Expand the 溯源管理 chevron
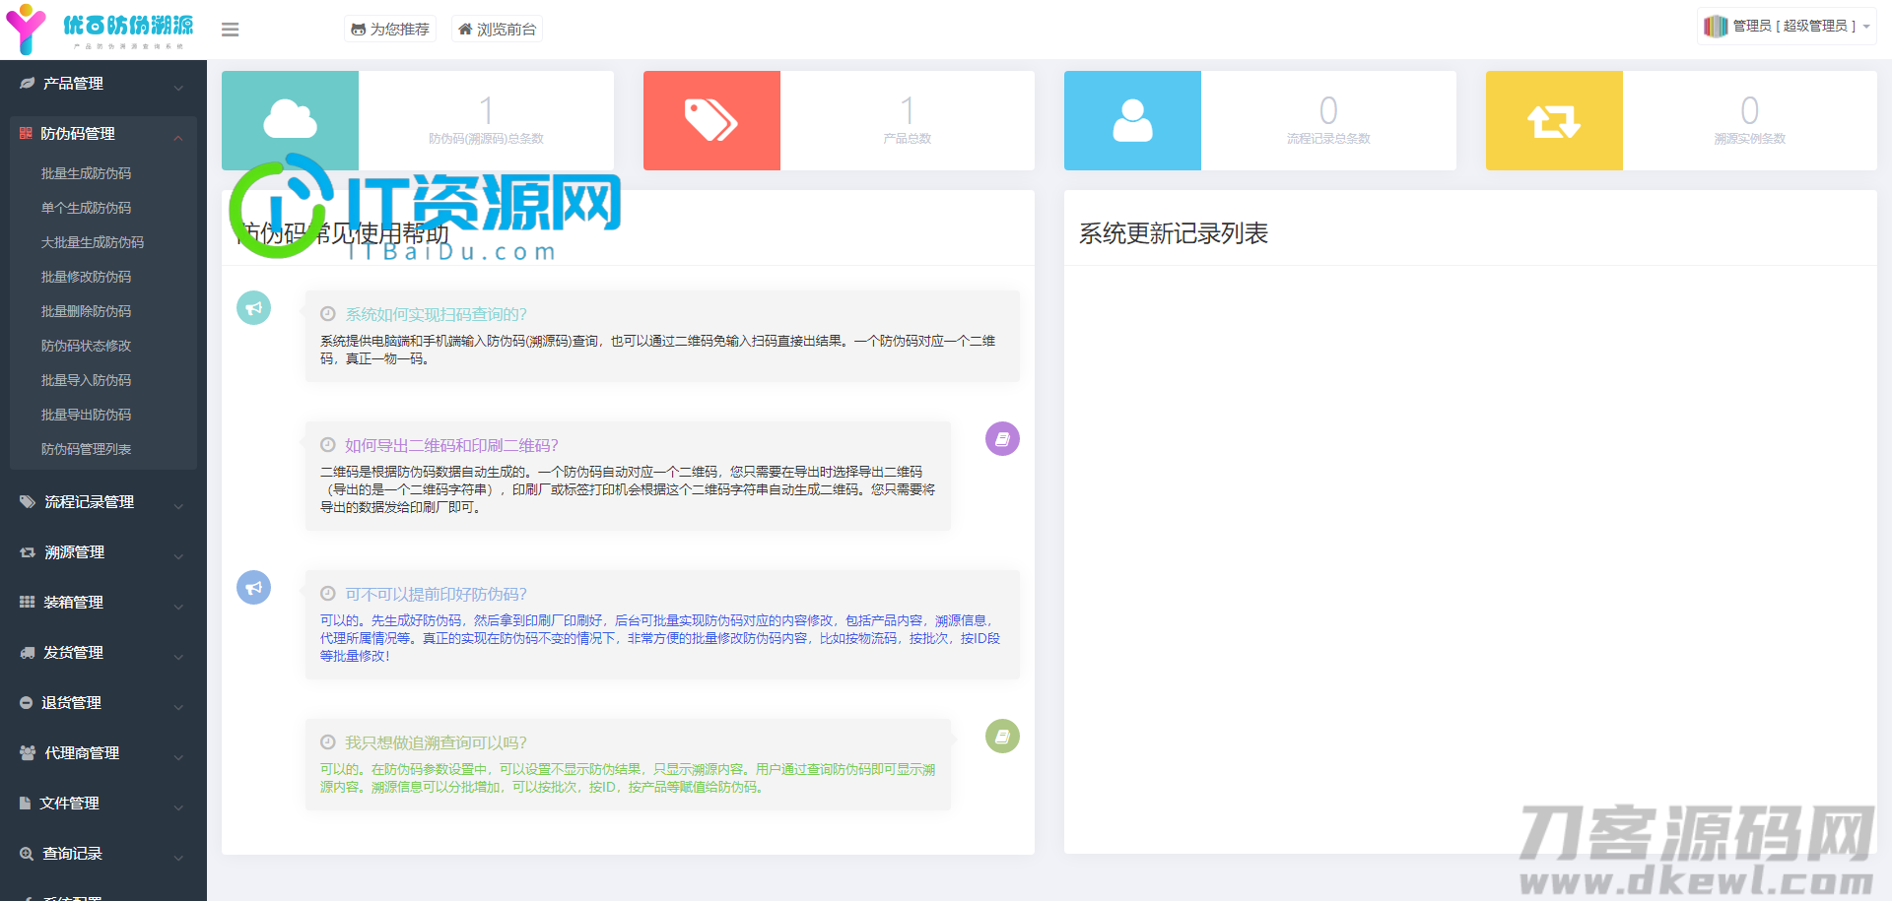1892x901 pixels. (x=178, y=556)
